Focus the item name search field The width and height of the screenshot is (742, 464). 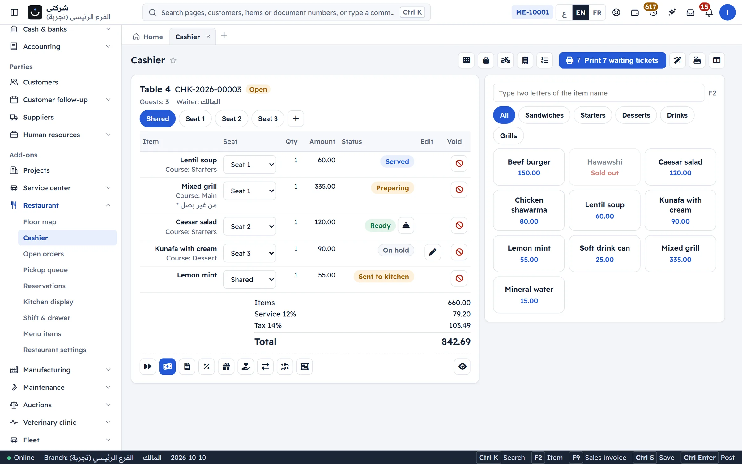tap(599, 93)
